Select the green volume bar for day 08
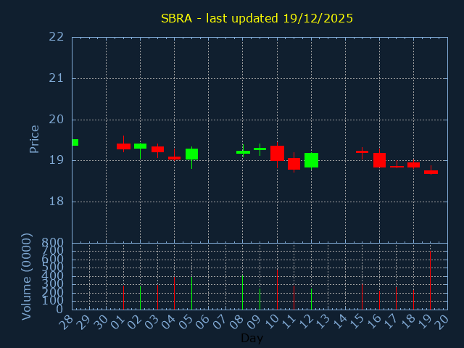 [242, 292]
